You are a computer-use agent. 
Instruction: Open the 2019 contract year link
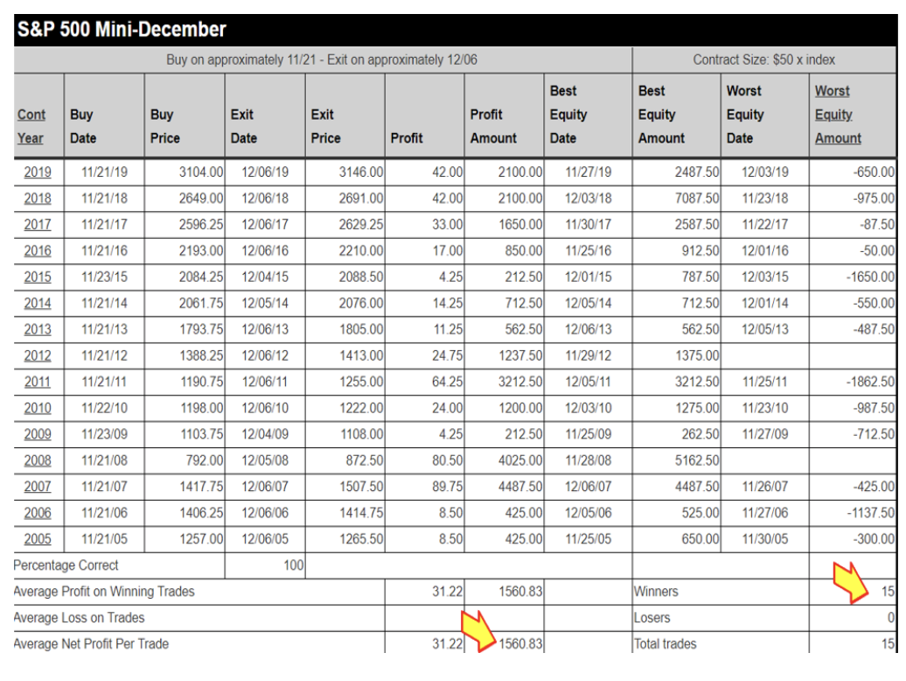pos(38,172)
